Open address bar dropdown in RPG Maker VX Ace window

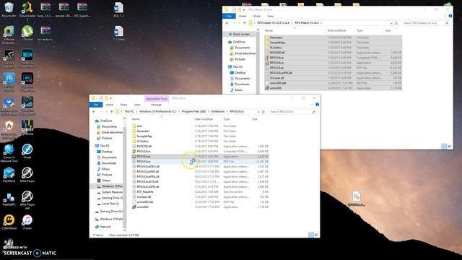[391, 23]
